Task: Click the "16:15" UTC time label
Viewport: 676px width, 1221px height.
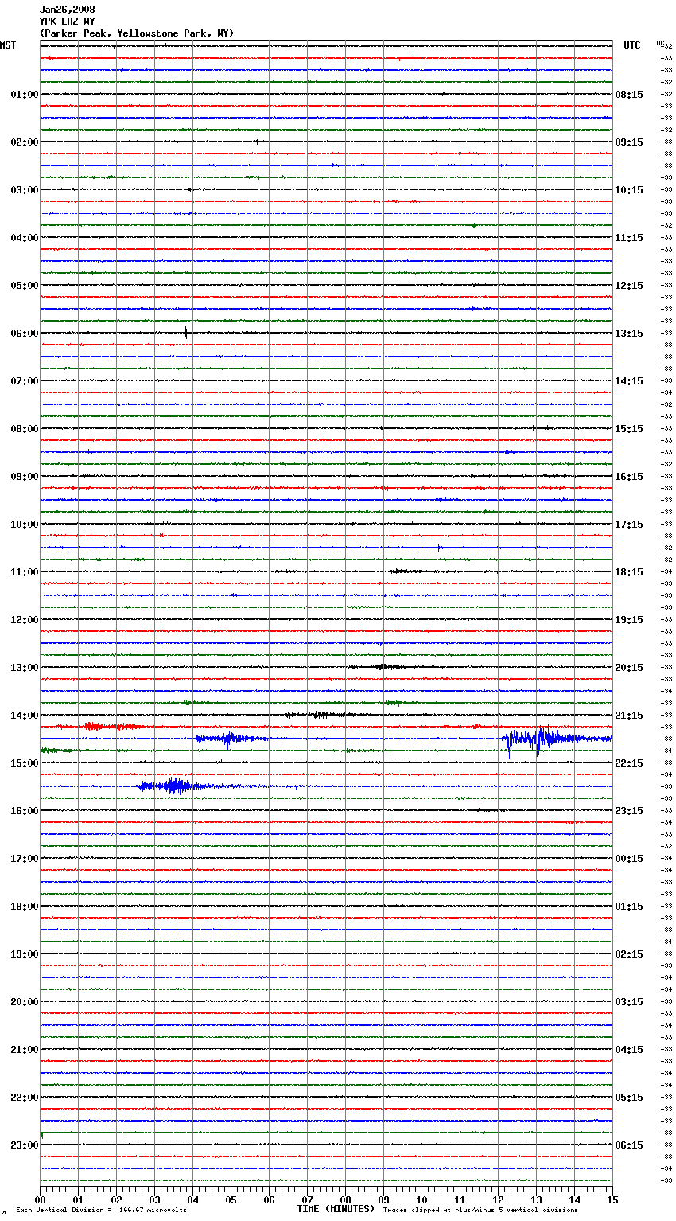Action: coord(629,477)
